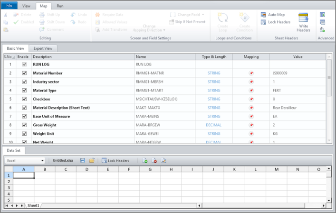Click the red delete sheet icon
Image resolution: width=336 pixels, height=213 pixels.
(154, 161)
